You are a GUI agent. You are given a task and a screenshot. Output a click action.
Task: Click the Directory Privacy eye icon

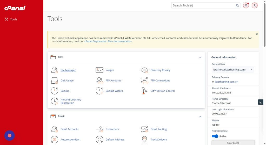coord(144,70)
